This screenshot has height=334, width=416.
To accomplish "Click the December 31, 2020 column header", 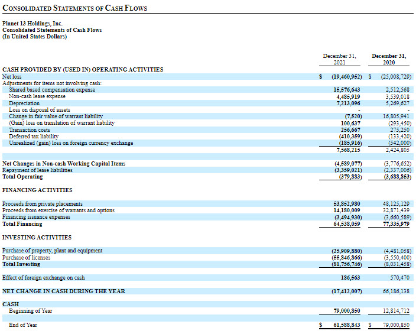I will click(388, 59).
